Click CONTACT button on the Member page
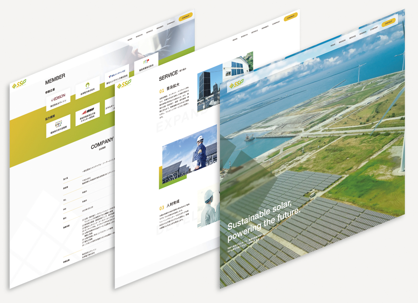 [186, 17]
